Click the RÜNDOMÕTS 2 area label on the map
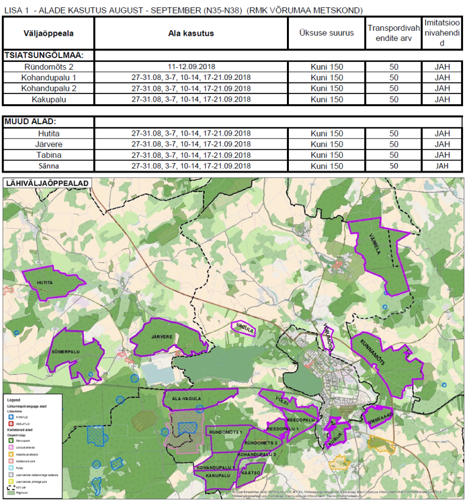Viewport: 465px width, 501px height. coord(261,443)
